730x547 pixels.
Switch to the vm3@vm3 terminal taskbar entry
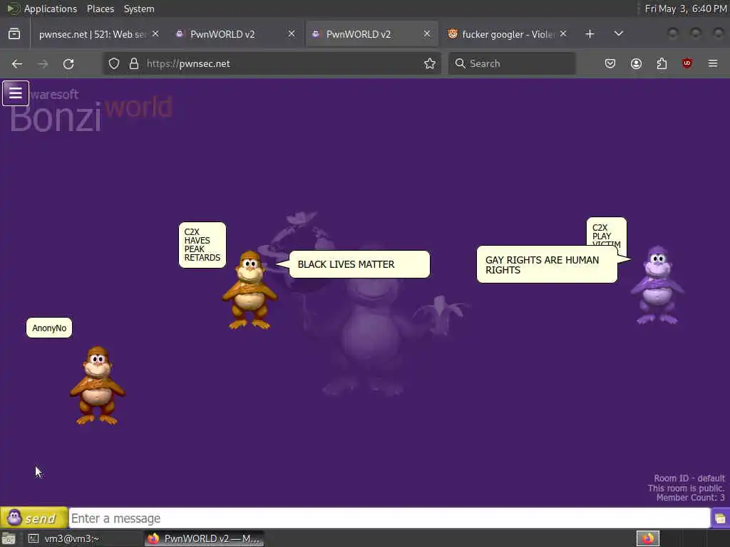[x=83, y=538]
